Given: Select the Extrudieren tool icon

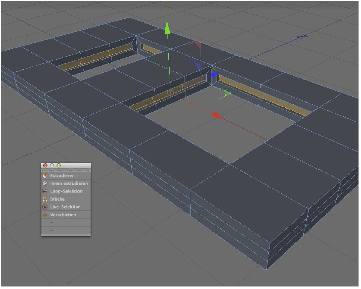Looking at the screenshot, I should point(45,176).
